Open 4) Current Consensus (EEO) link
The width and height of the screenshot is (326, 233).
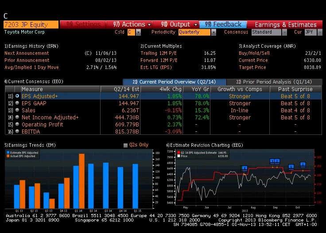pyautogui.click(x=34, y=81)
